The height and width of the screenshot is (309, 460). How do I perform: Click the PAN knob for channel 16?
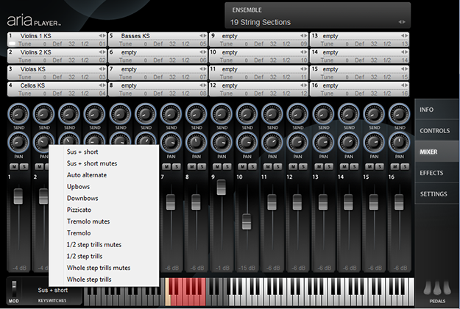(x=399, y=143)
